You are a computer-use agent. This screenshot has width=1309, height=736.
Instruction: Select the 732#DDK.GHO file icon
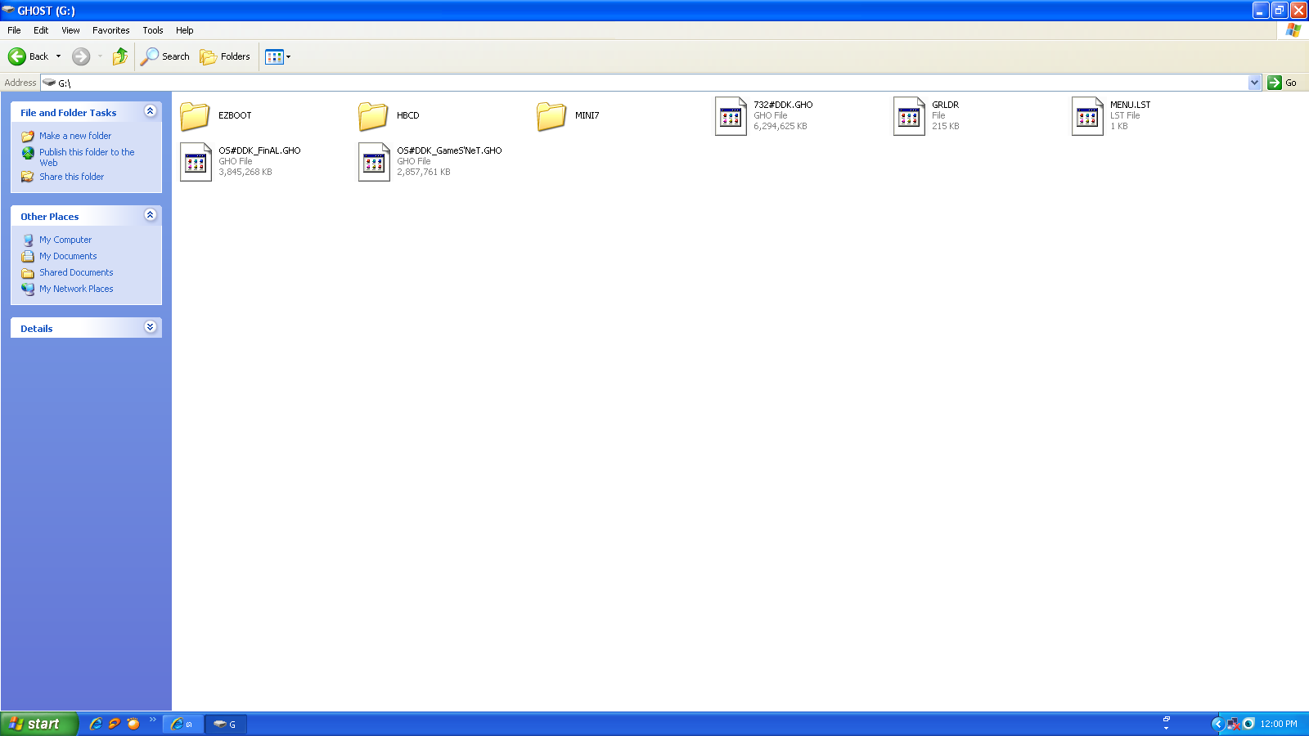coord(731,116)
